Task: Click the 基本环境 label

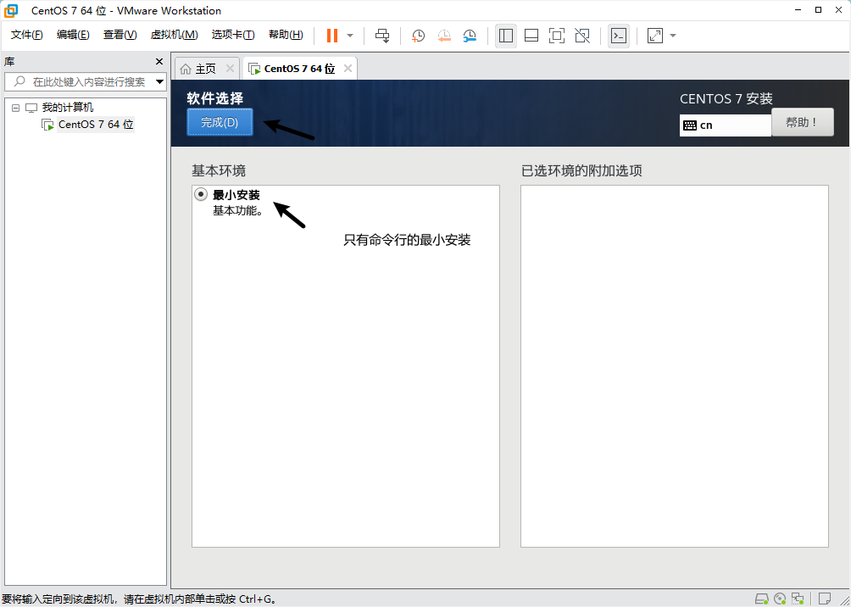Action: pos(219,171)
